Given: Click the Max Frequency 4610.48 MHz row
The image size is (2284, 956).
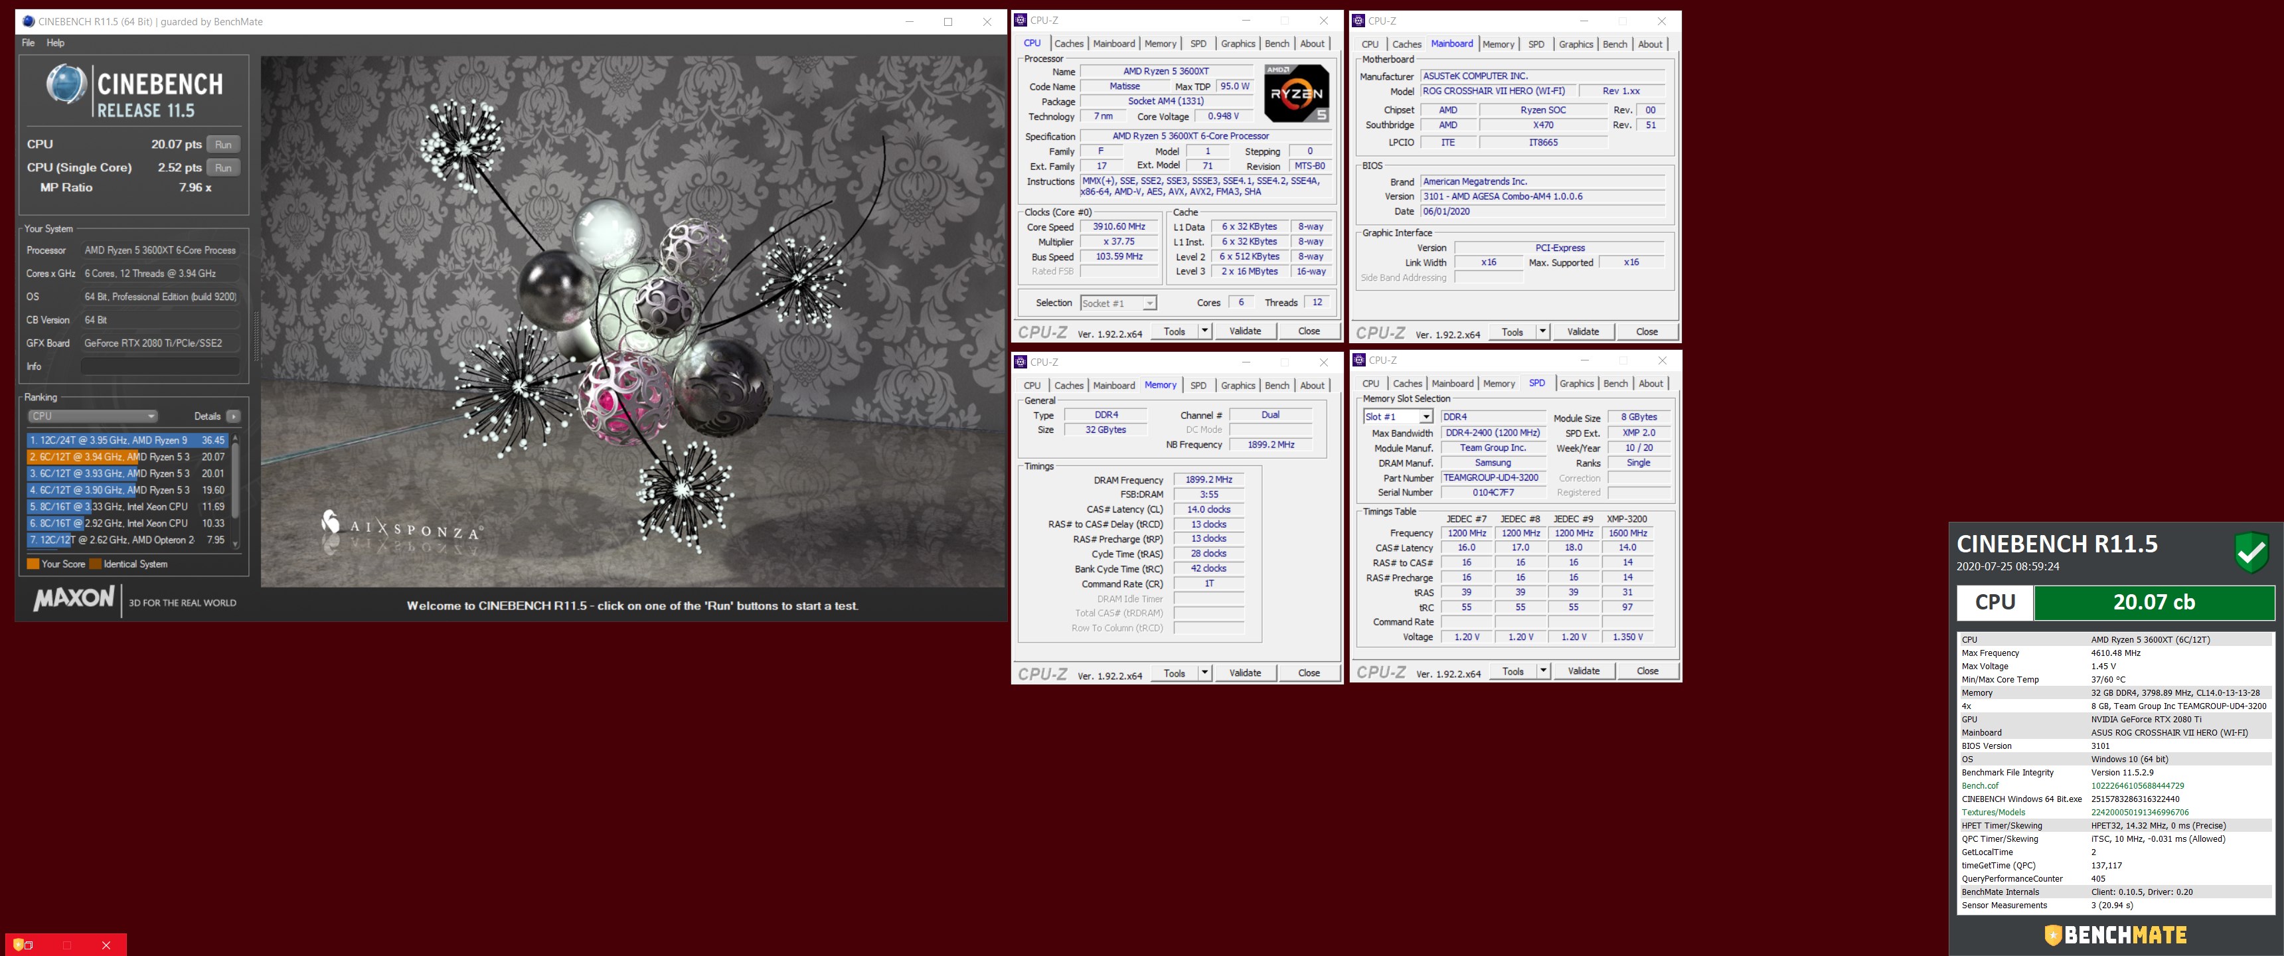Looking at the screenshot, I should (2115, 653).
